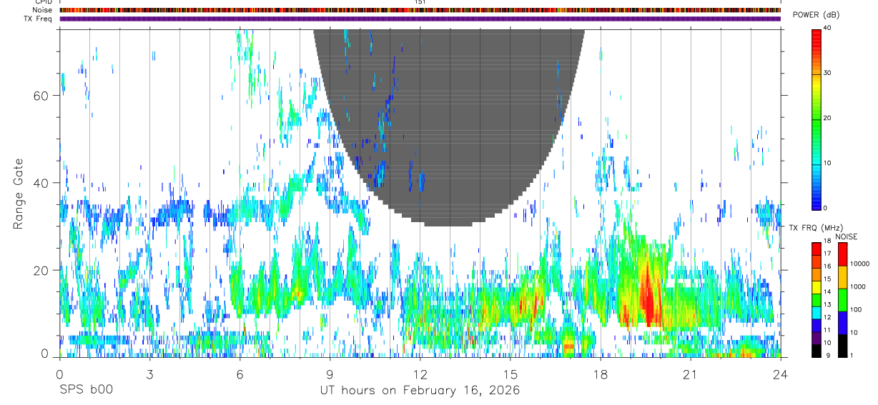Click the POWER (dB) legend title
This screenshot has width=878, height=405.
tap(817, 15)
